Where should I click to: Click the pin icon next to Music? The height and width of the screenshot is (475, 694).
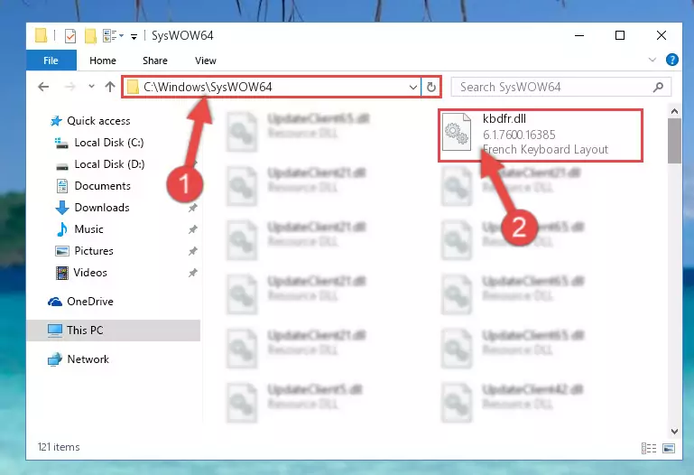point(192,229)
